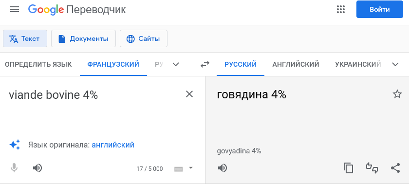Listen to the source text
Viewport: 409px width, 184px height.
click(37, 168)
